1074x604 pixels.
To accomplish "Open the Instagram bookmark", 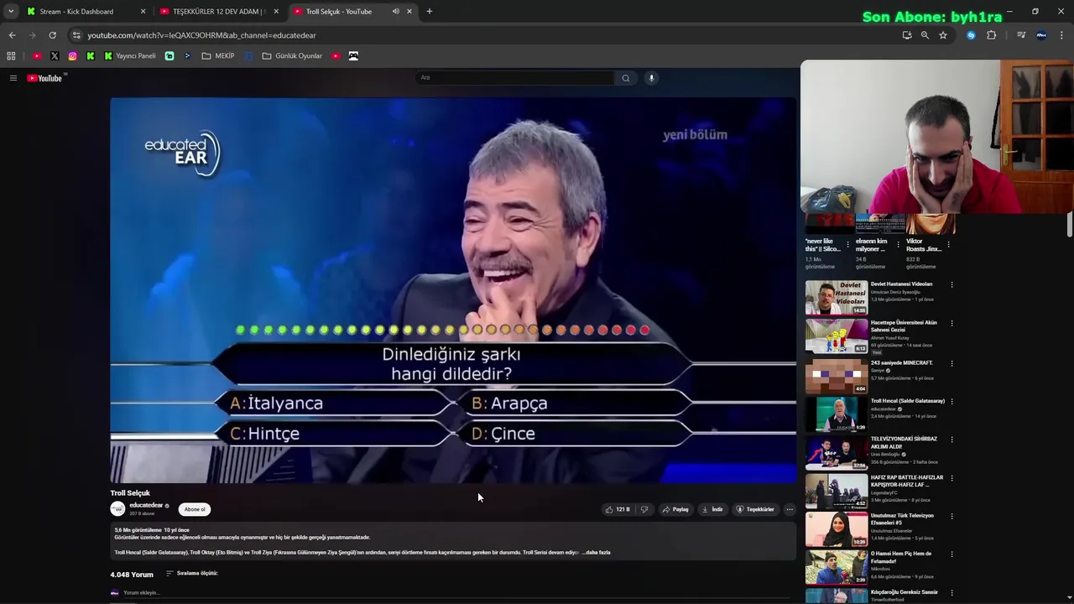I will [72, 56].
